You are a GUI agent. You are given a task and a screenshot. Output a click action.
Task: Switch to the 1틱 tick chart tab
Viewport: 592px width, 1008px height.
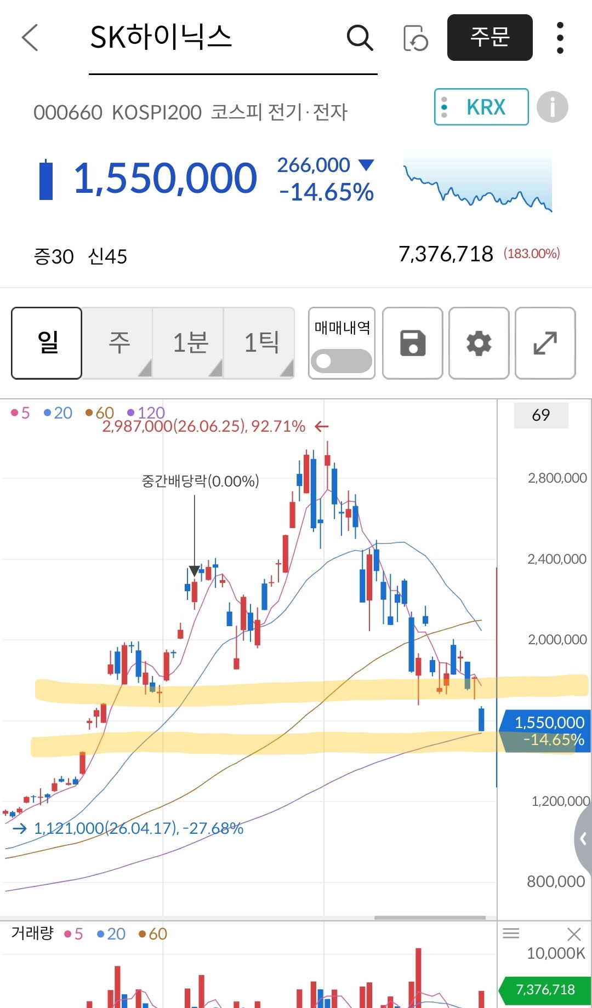259,343
